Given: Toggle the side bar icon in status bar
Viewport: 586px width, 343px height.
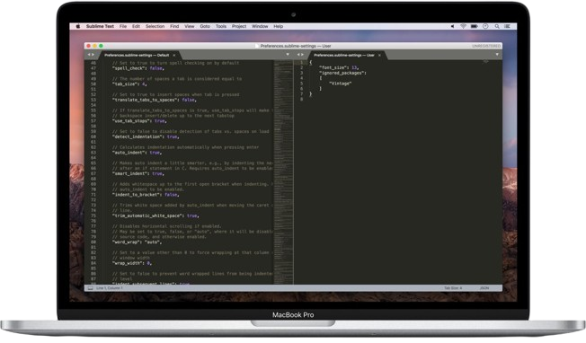Looking at the screenshot, I should point(90,288).
